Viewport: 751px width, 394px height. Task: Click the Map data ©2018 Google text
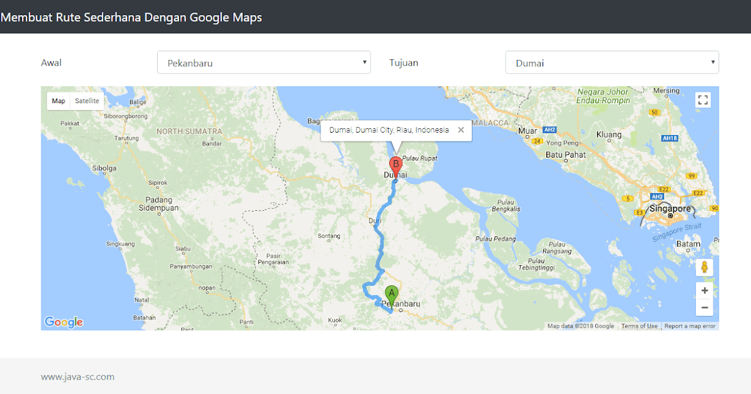[581, 326]
